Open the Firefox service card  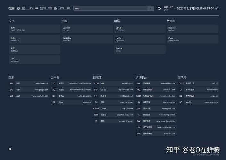(140, 50)
